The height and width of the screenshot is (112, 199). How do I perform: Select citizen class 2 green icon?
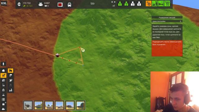click(x=126, y=3)
